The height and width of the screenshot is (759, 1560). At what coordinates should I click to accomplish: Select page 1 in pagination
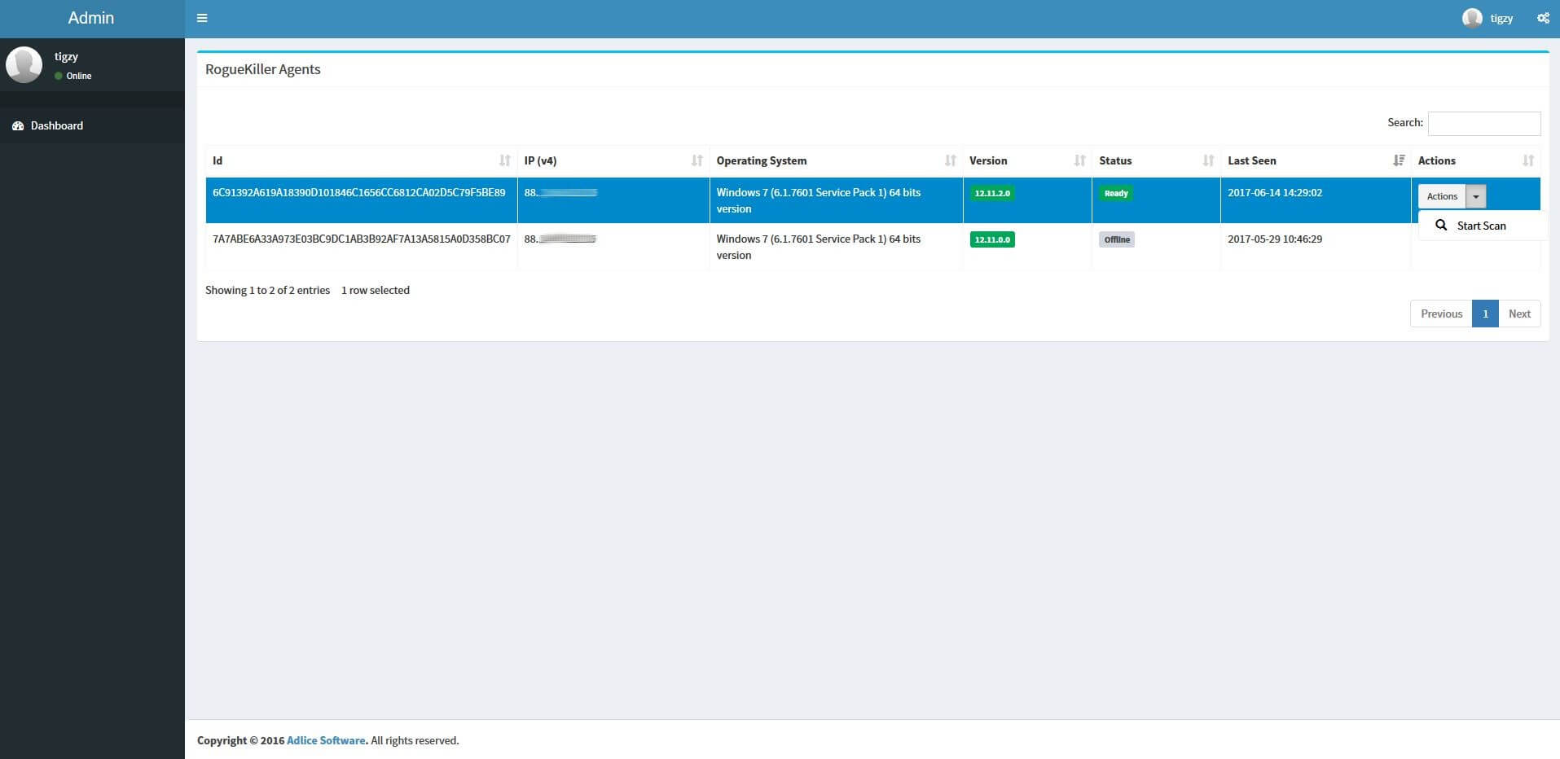pyautogui.click(x=1484, y=314)
